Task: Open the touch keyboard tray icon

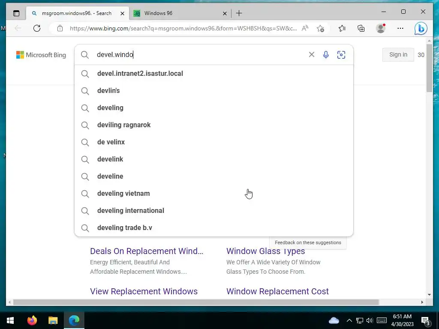Action: [382, 320]
